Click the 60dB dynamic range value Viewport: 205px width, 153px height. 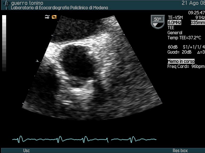tap(172, 47)
